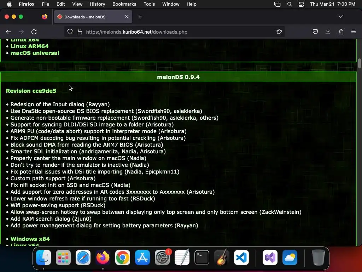
Task: Open the Firefox View pinned icon
Action: [x=45, y=17]
